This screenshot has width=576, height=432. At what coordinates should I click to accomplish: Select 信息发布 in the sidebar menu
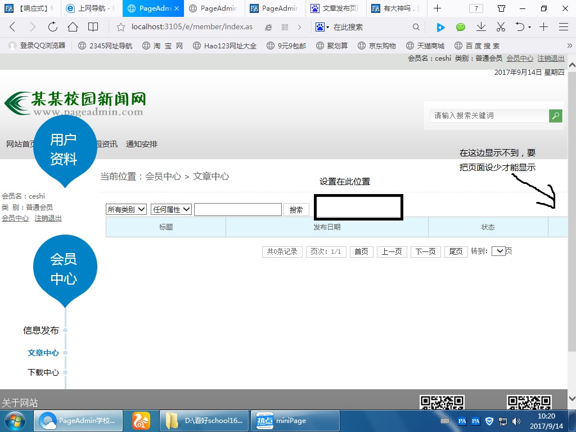click(x=40, y=331)
